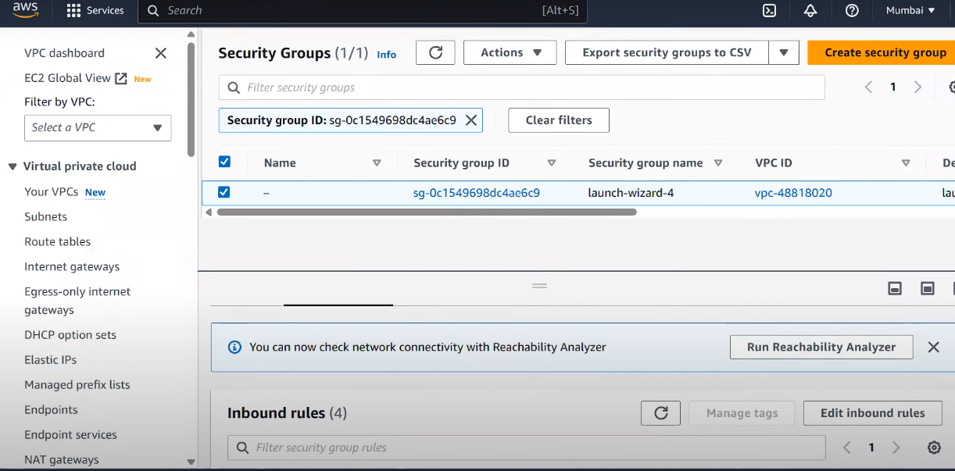Open Egress-only internet gateways
The image size is (955, 471).
[x=77, y=301]
